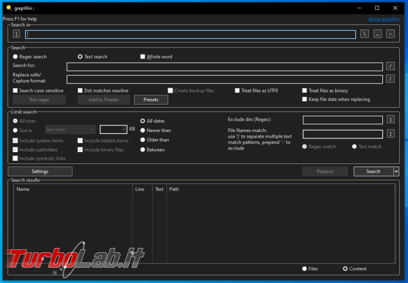The width and height of the screenshot is (408, 283).
Task: Open the Presets button
Action: [x=151, y=100]
